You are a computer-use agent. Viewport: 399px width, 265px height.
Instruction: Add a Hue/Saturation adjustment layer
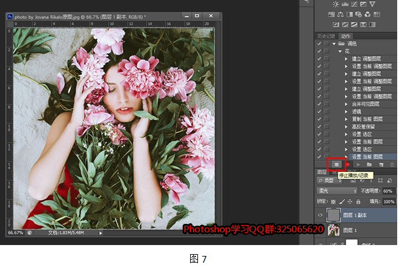(331, 15)
